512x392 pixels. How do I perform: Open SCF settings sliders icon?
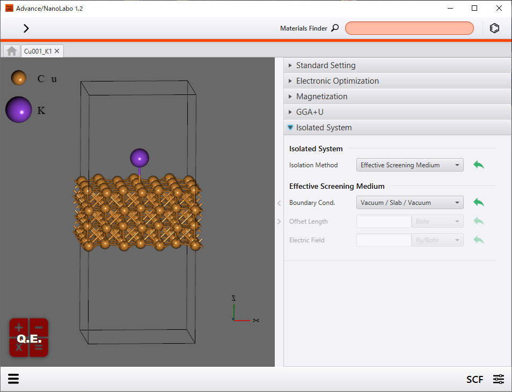tap(499, 379)
